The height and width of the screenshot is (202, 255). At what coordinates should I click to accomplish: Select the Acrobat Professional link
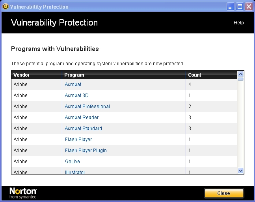click(87, 107)
